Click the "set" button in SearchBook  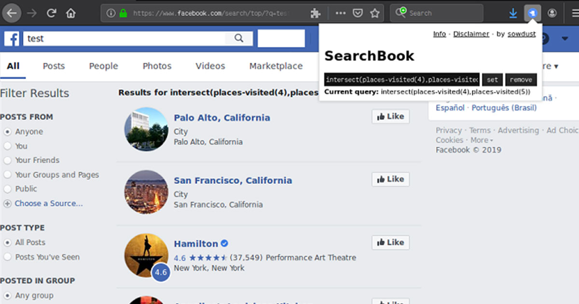[x=492, y=80]
